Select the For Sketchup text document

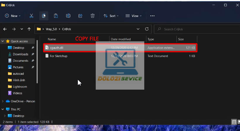coord(59,56)
